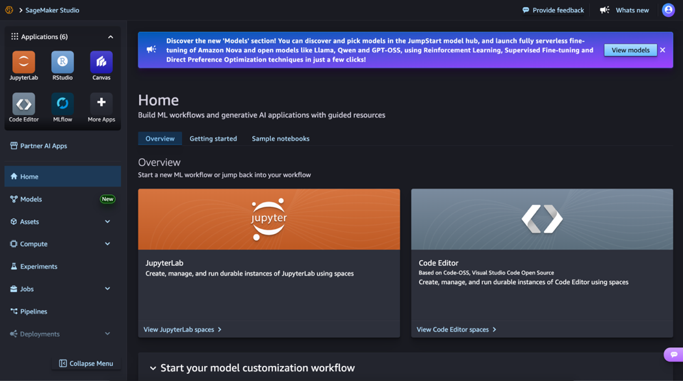The height and width of the screenshot is (381, 683).
Task: Select the Overview tab
Action: click(x=160, y=138)
